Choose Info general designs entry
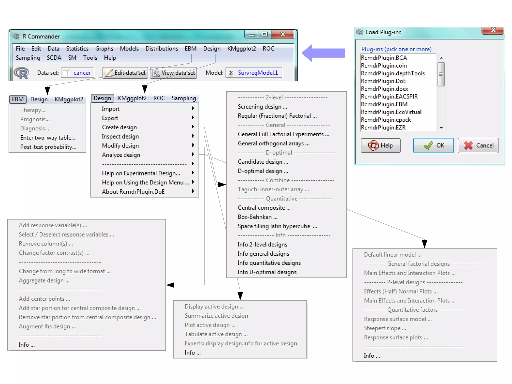Viewport: 512px width, 384px height. pyautogui.click(x=263, y=254)
